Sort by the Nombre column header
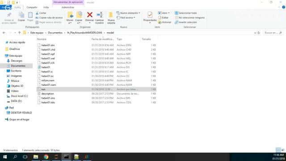 [42, 39]
